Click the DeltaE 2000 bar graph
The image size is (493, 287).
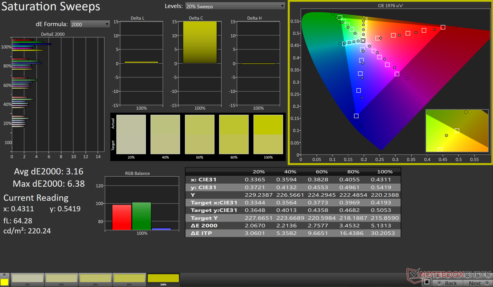coord(58,94)
